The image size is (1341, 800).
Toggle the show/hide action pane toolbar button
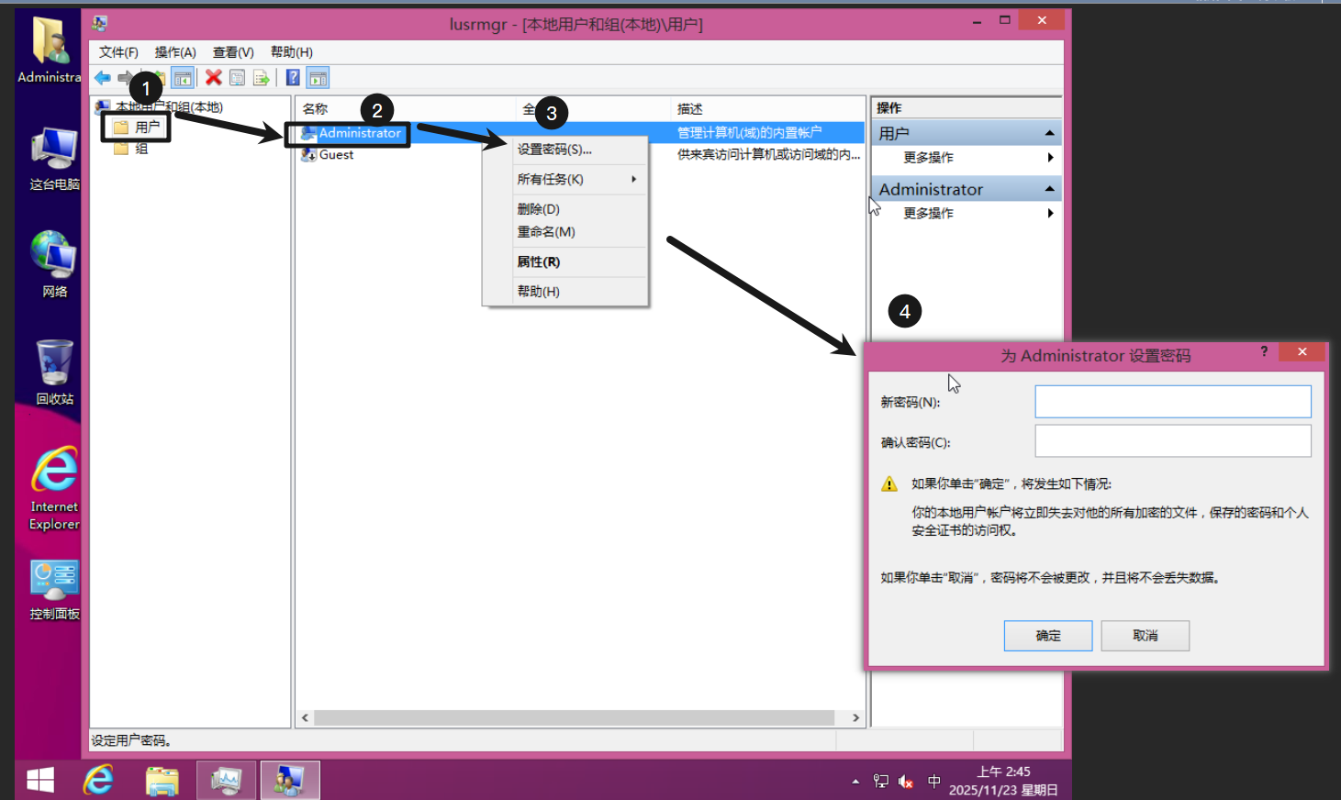click(318, 78)
